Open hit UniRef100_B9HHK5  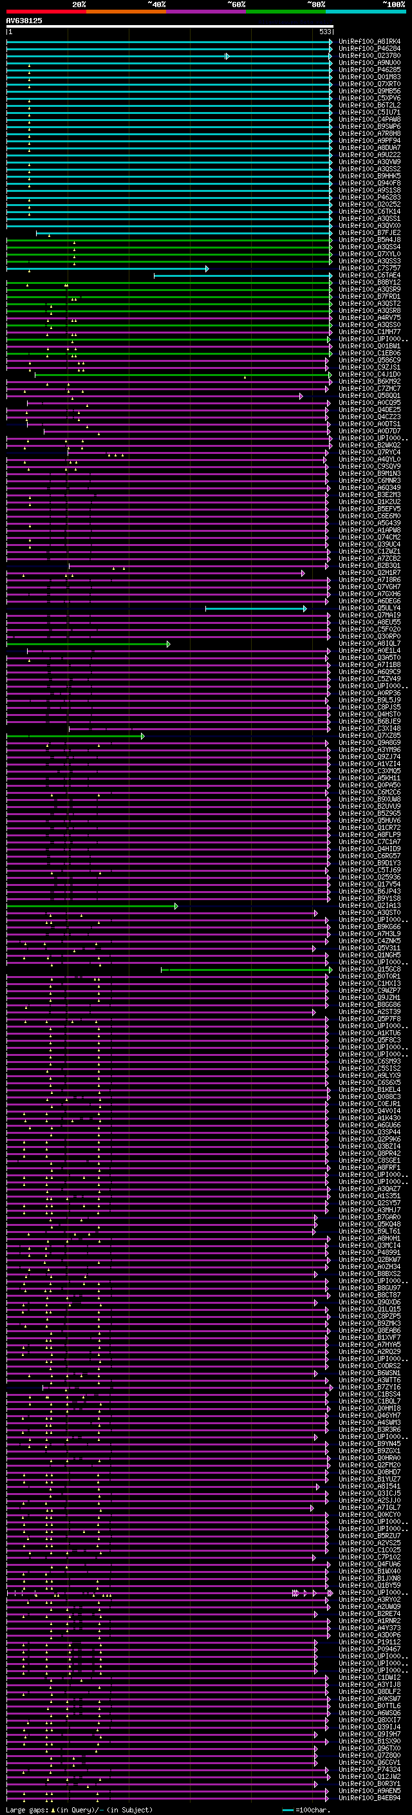369,176
